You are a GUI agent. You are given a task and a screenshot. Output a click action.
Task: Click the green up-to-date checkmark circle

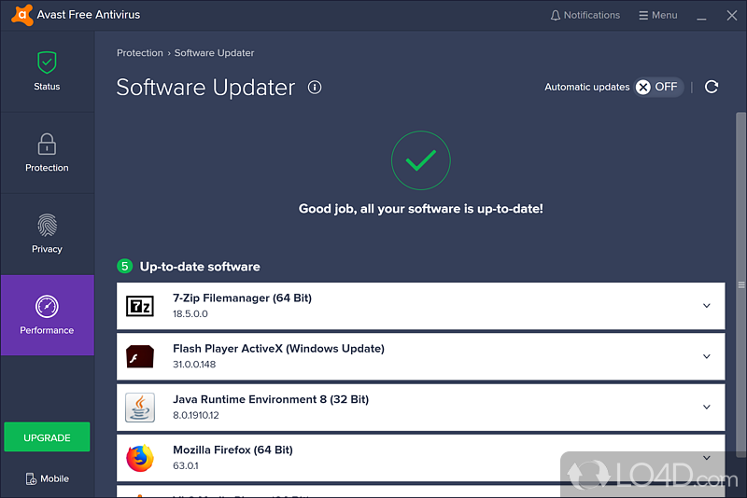421,160
